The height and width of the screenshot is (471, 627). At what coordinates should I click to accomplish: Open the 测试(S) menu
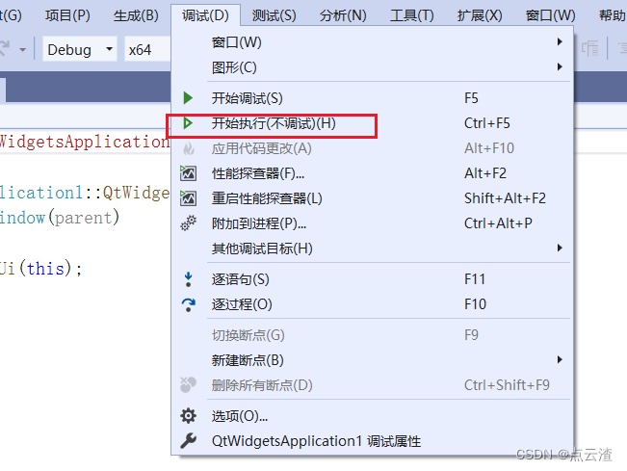[x=274, y=15]
